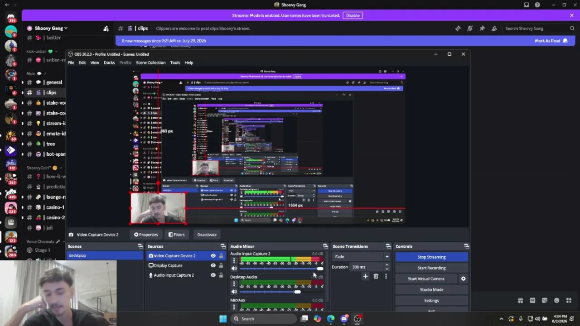Mute Desktop Audio in the mixer
Screen dimensions: 580x326
point(234,292)
